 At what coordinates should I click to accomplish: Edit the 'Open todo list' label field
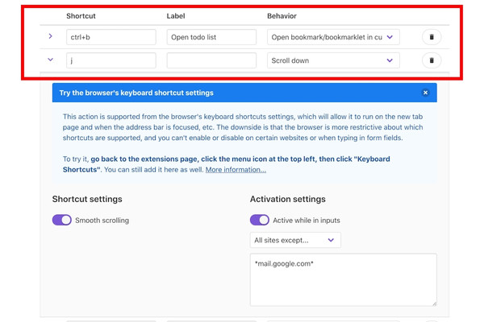click(x=211, y=37)
